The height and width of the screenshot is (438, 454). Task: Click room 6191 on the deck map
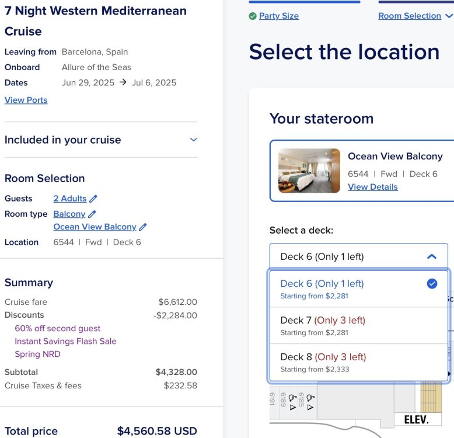(x=272, y=399)
